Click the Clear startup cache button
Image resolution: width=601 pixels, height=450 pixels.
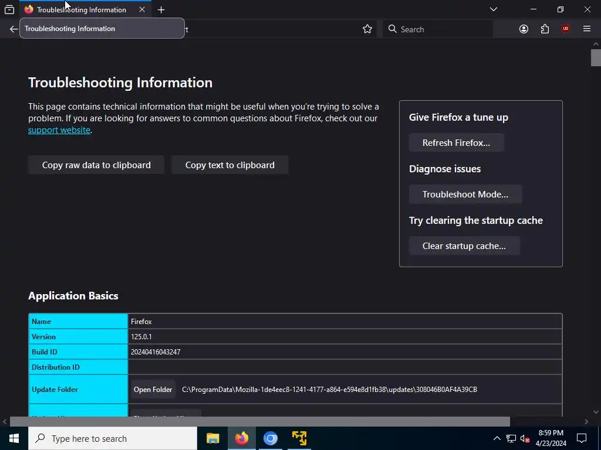tap(464, 246)
